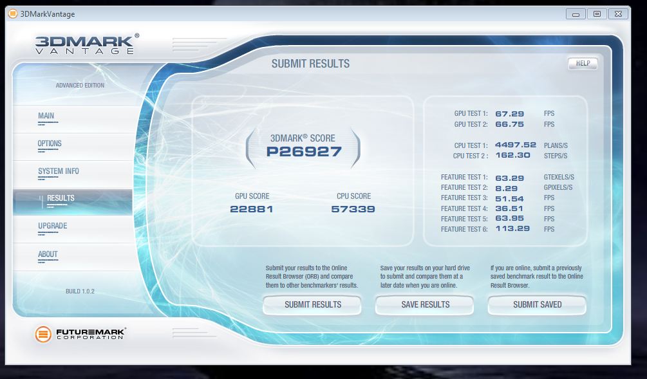The width and height of the screenshot is (647, 379).
Task: Click the Feature Test 5 value 63.95
Action: pos(510,218)
